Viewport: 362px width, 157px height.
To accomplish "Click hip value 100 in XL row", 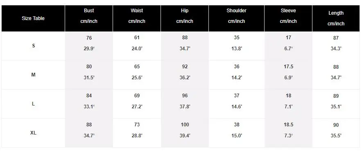I will (x=185, y=125).
